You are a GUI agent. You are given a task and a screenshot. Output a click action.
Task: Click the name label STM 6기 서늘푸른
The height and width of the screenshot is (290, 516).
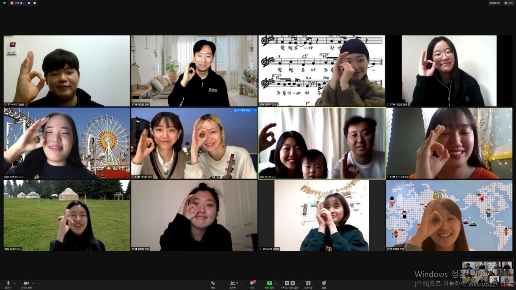399,177
